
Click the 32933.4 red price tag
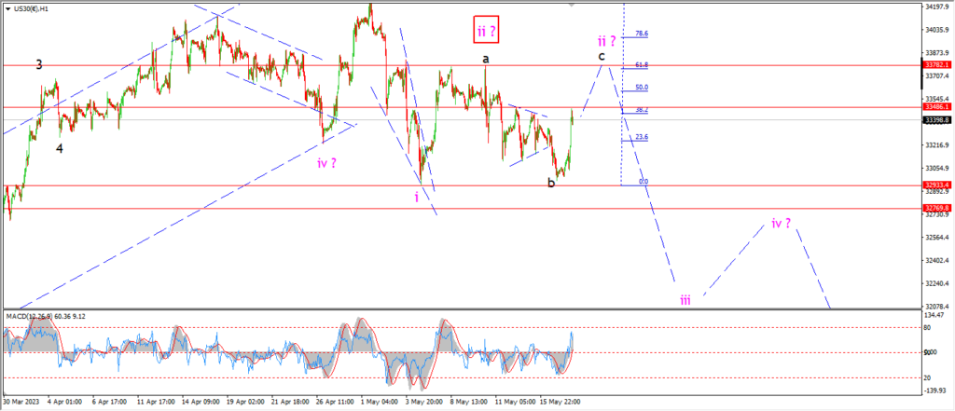click(935, 185)
